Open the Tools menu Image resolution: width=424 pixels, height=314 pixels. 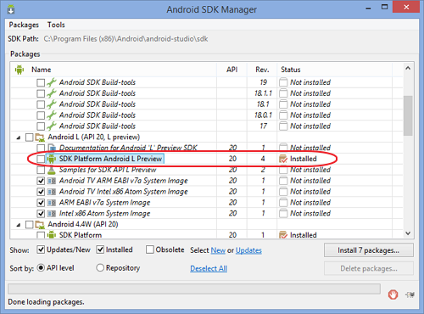[x=56, y=25]
